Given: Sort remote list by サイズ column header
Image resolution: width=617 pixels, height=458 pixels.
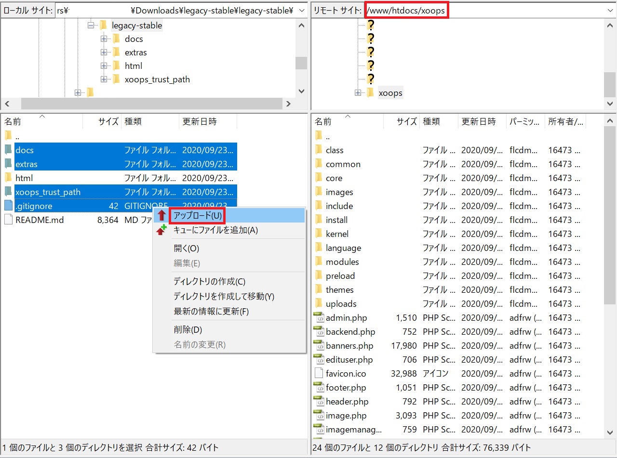Looking at the screenshot, I should [x=402, y=122].
